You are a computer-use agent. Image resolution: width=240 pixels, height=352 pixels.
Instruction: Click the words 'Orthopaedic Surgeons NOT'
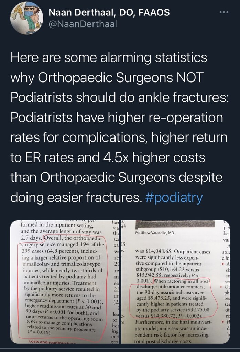point(121,77)
